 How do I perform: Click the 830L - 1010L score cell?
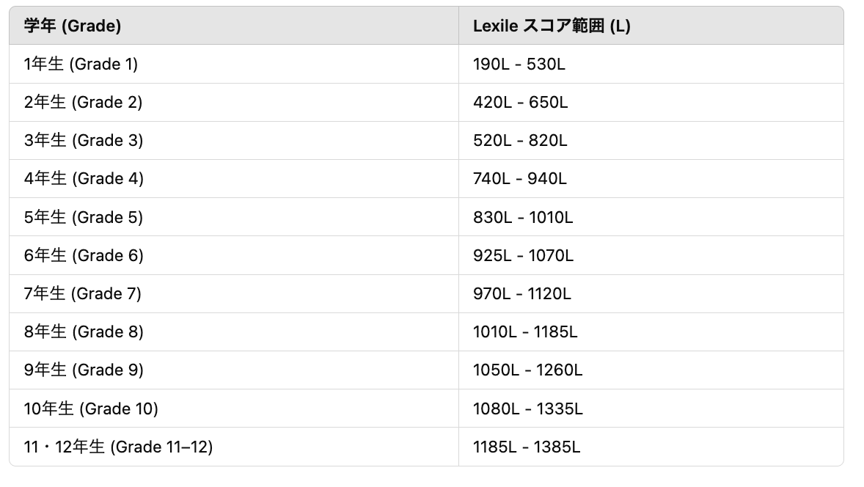(x=523, y=218)
